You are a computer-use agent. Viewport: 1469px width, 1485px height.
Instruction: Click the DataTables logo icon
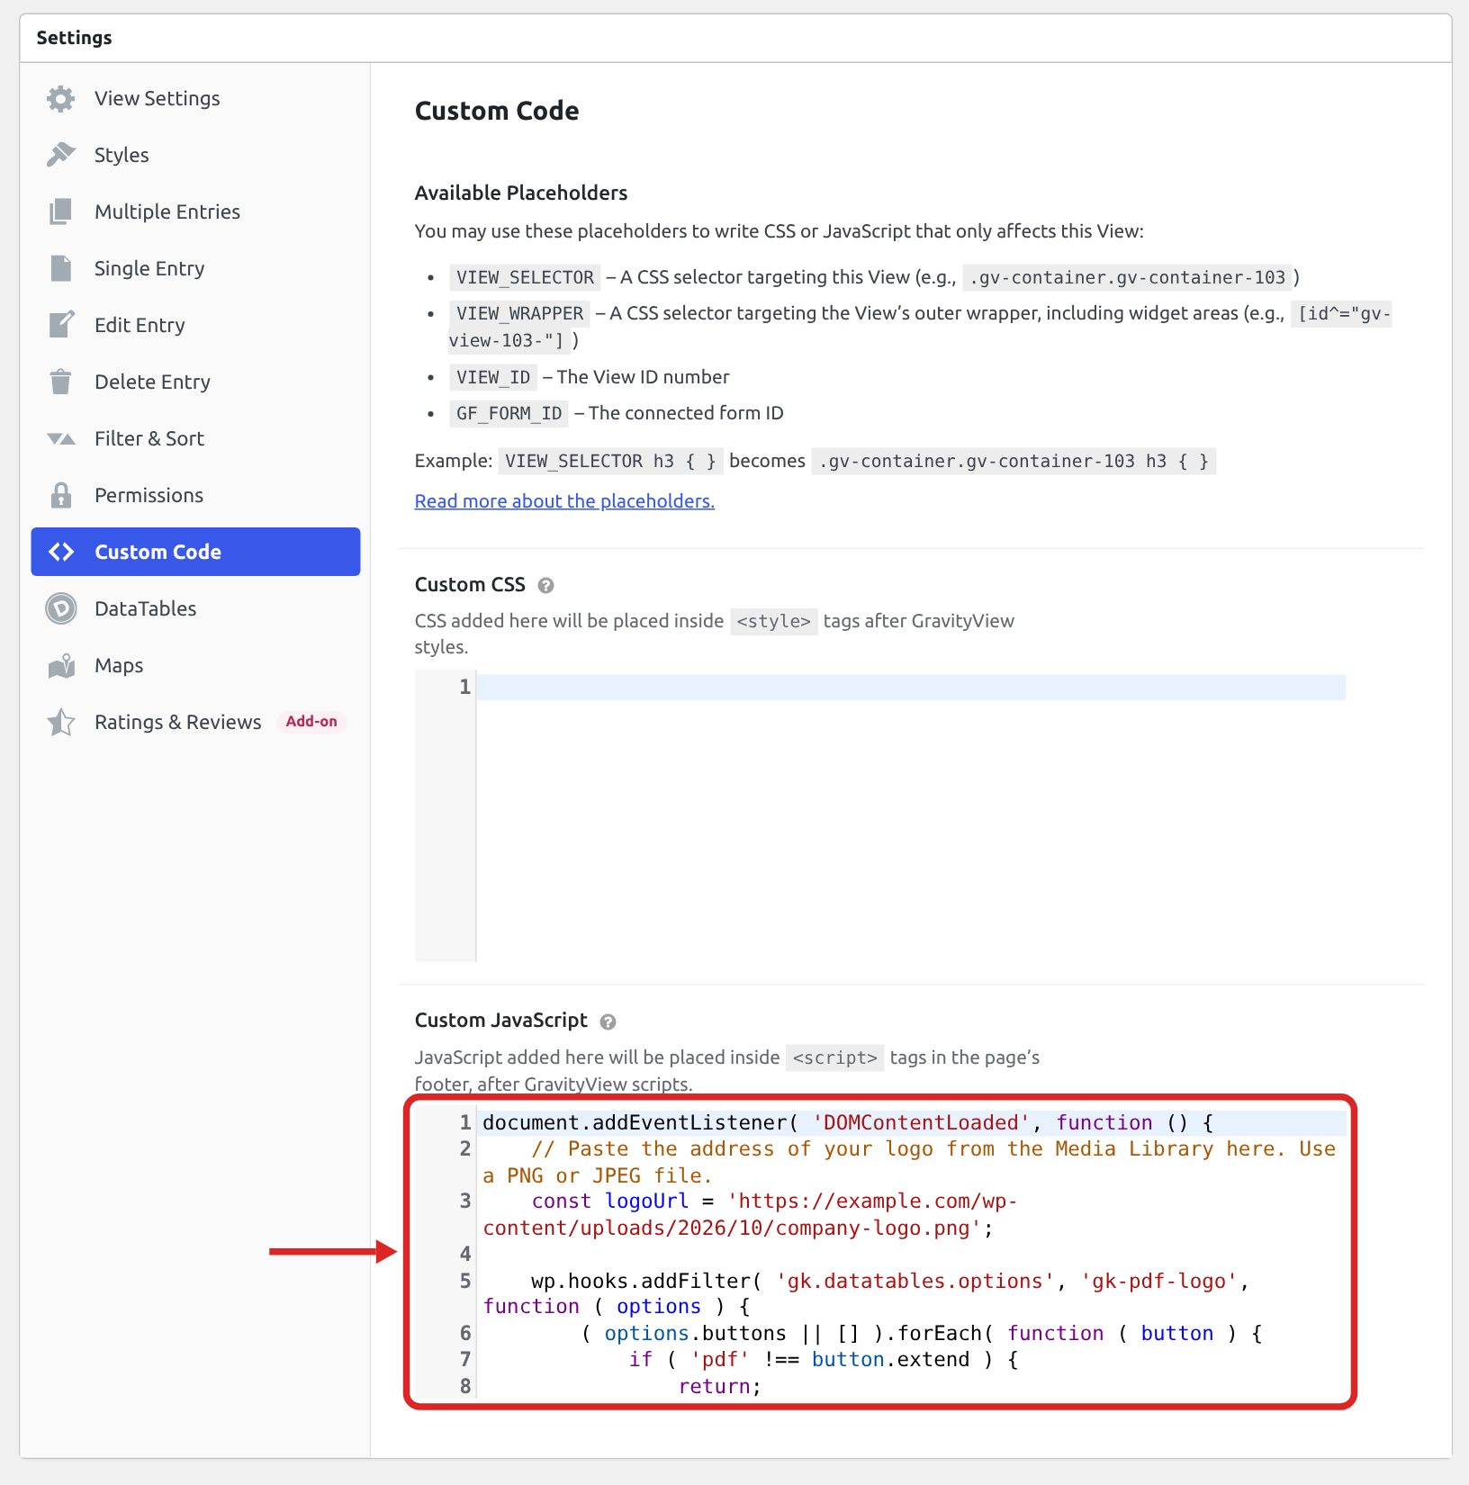(x=60, y=608)
